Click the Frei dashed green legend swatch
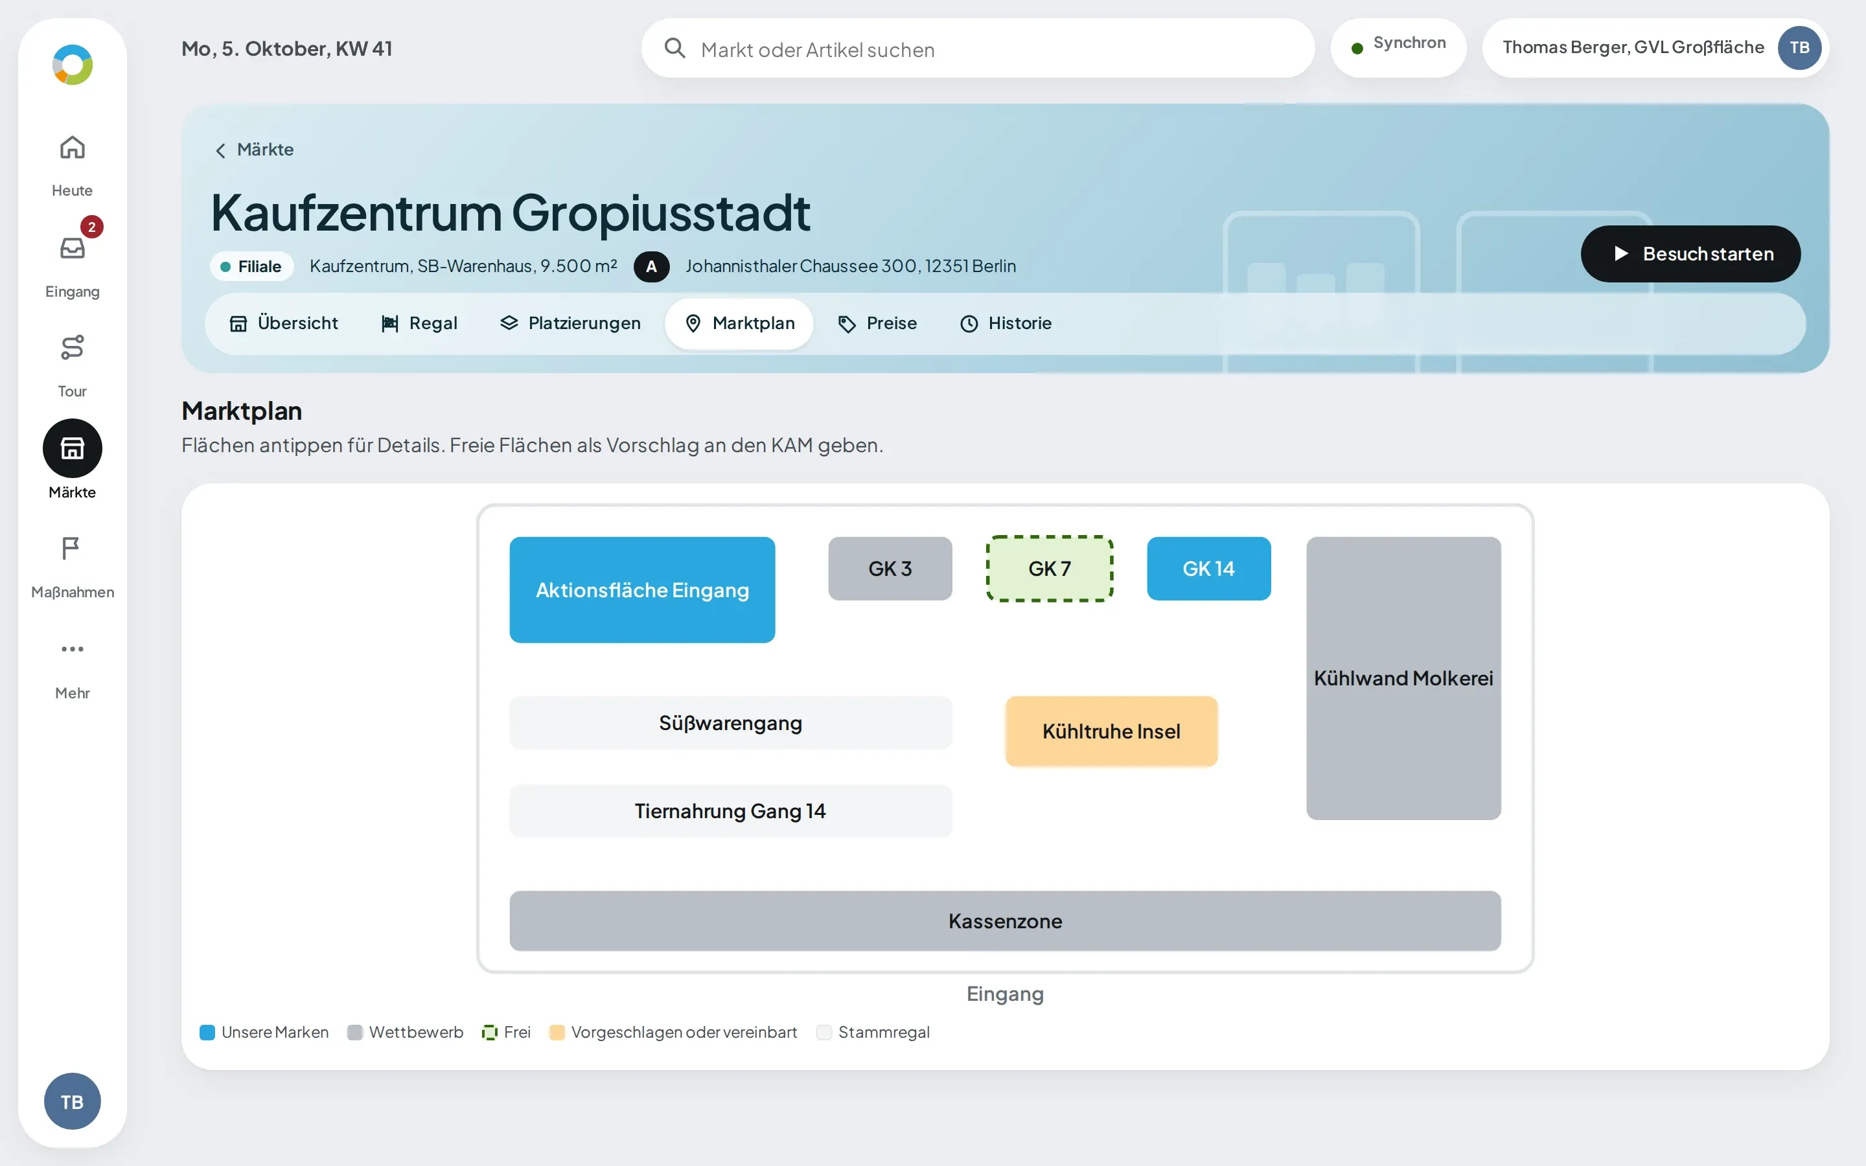 coord(490,1033)
